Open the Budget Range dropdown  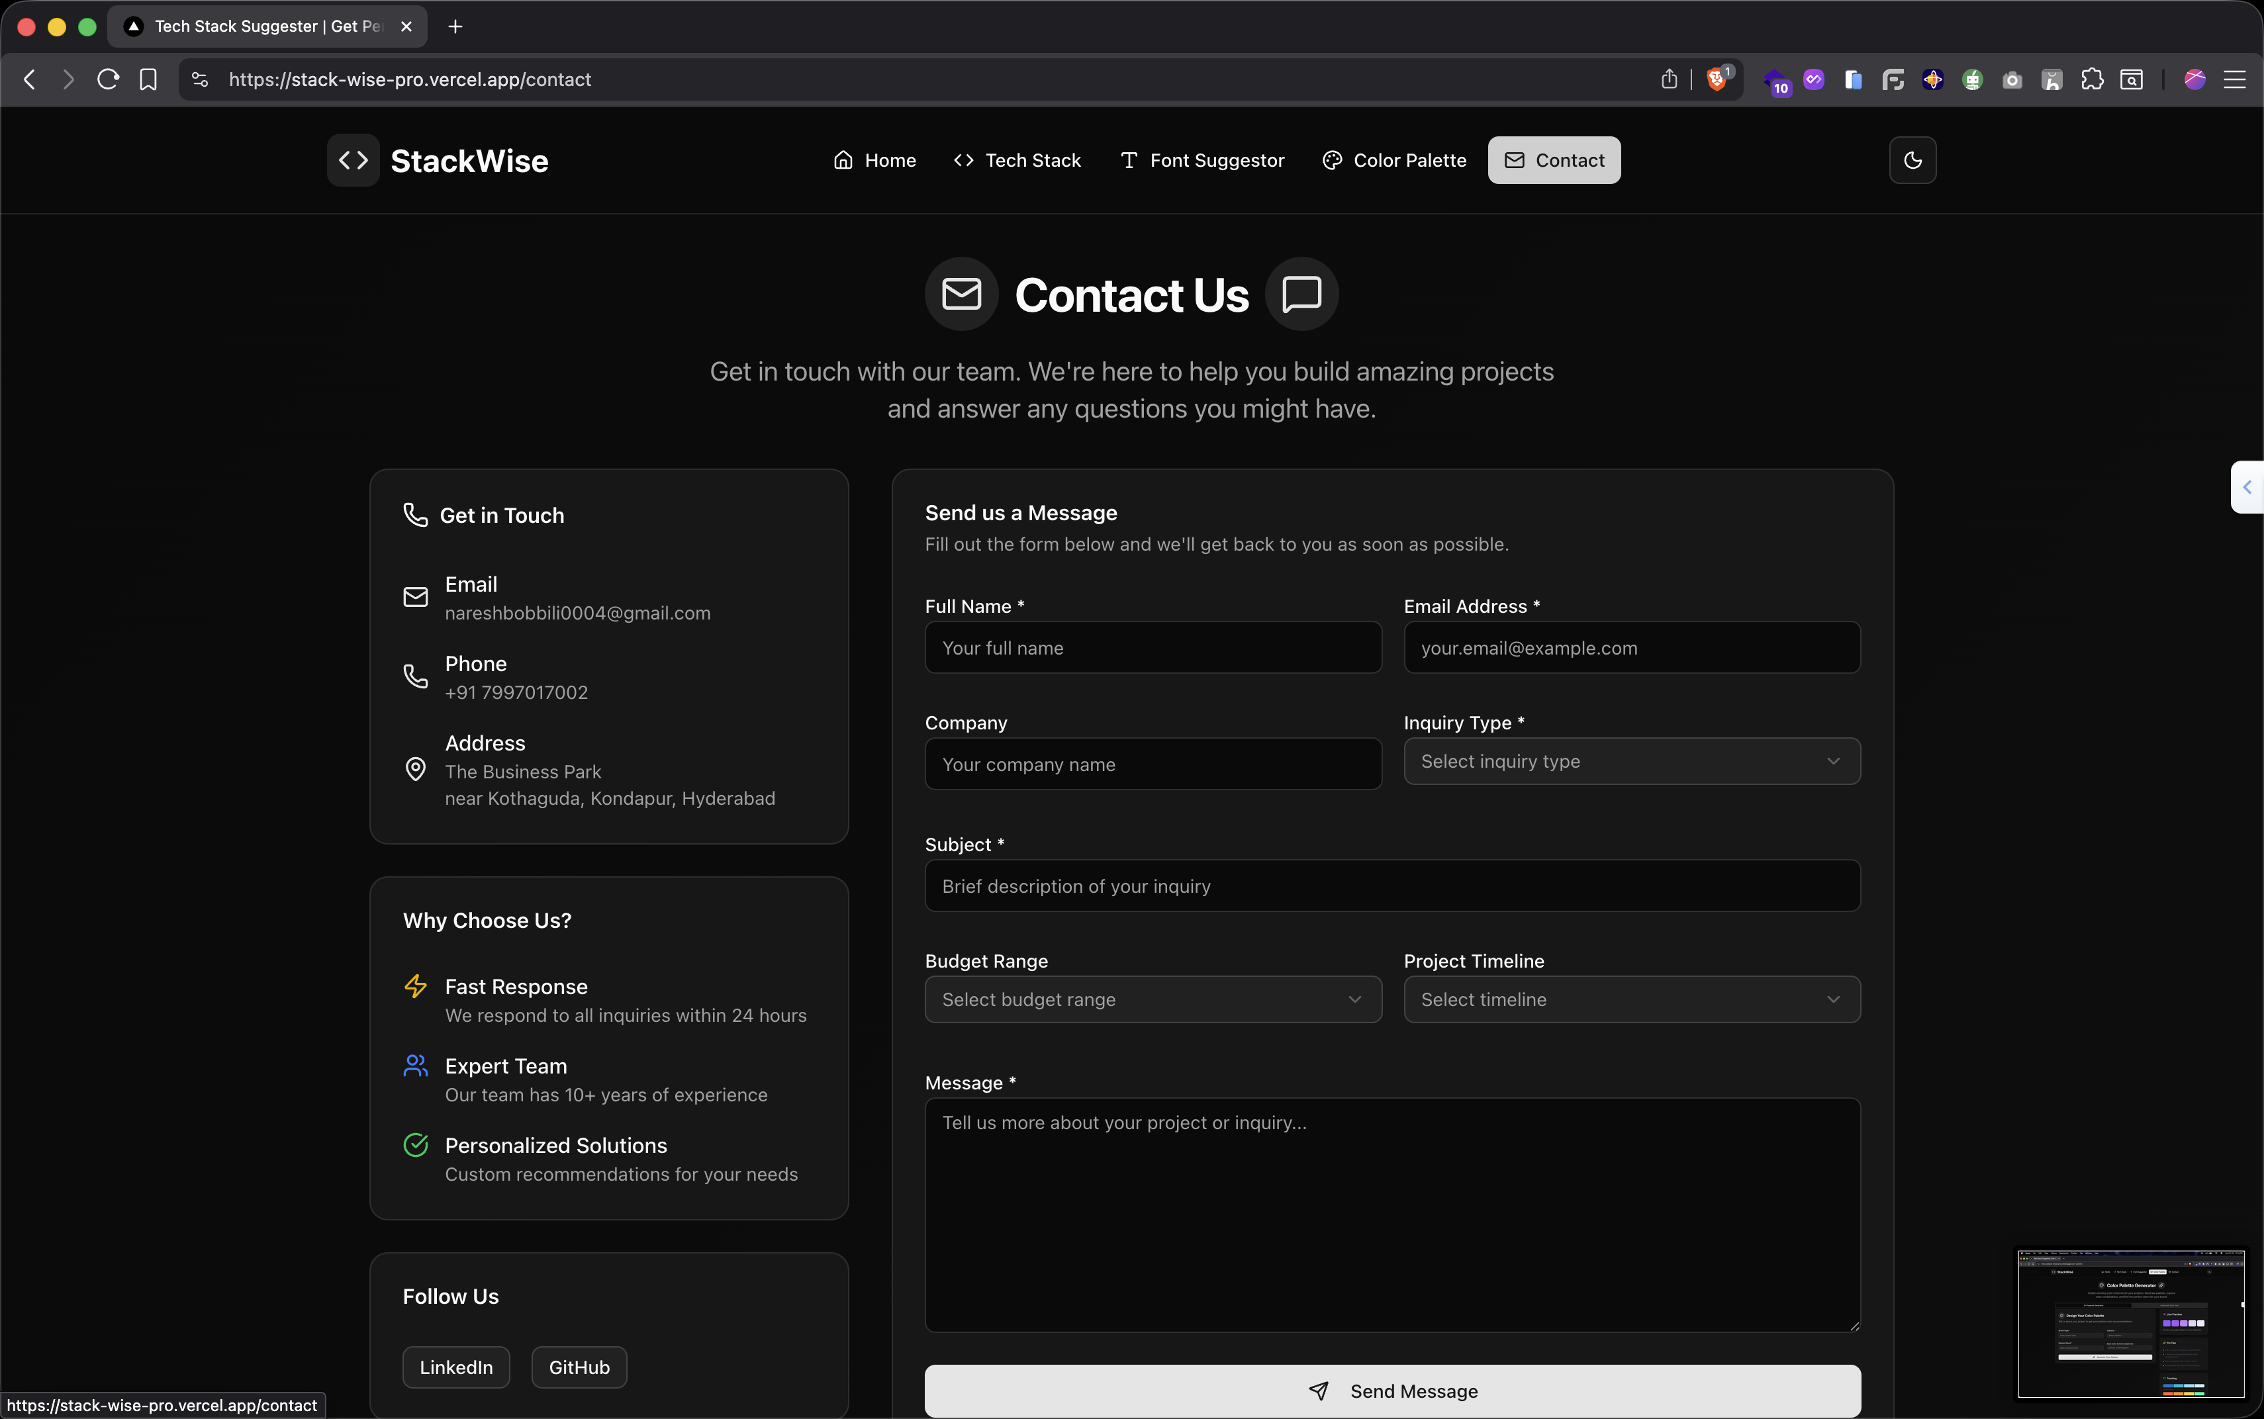click(1153, 999)
